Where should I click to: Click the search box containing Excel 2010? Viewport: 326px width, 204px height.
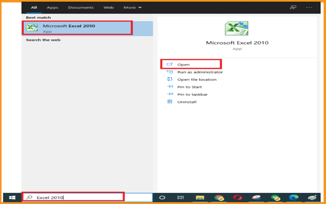[x=87, y=198]
